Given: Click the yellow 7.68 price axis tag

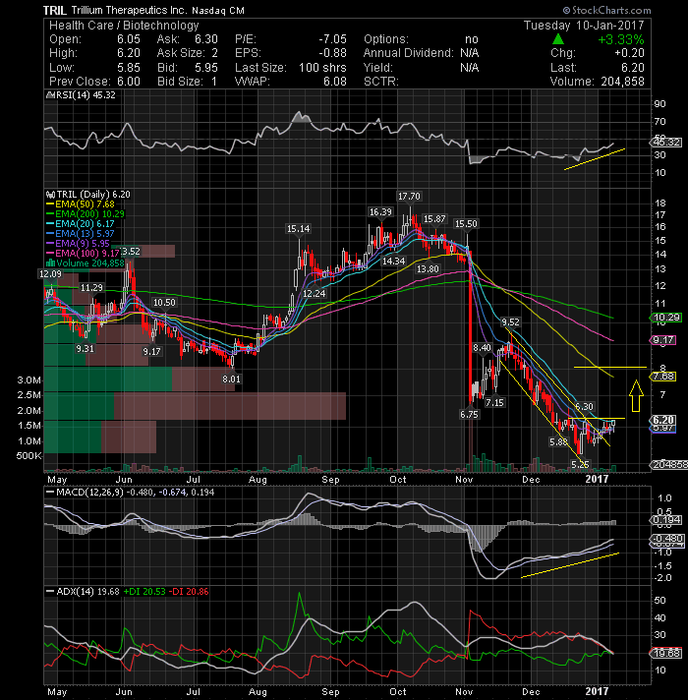Looking at the screenshot, I should click(x=663, y=377).
